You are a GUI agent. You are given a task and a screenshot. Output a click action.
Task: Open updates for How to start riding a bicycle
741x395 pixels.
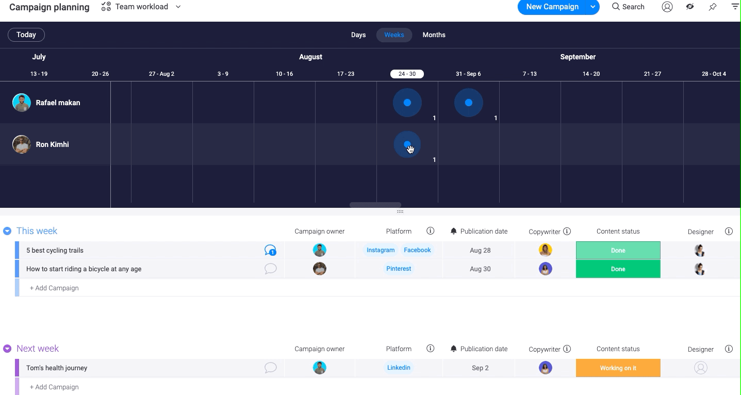click(270, 269)
